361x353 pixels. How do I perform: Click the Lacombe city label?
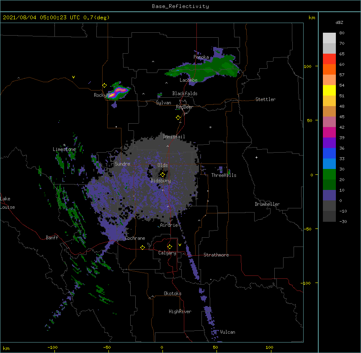click(188, 80)
